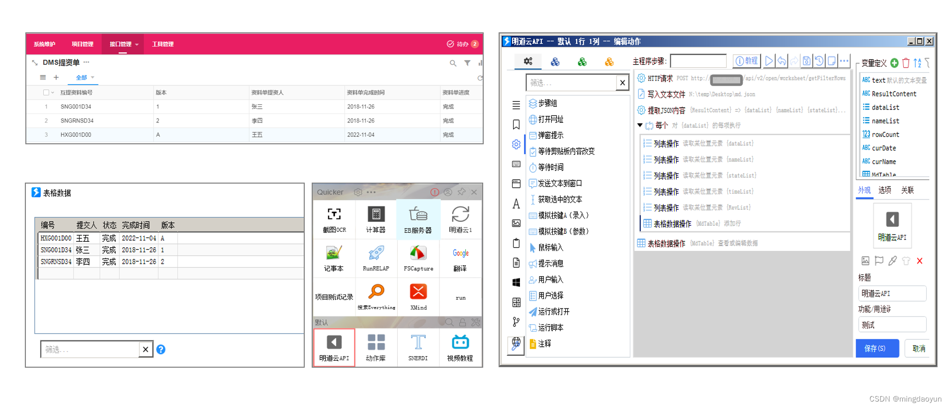The height and width of the screenshot is (408, 949).
Task: Open help question mark in 表格数据 window
Action: coord(161,349)
